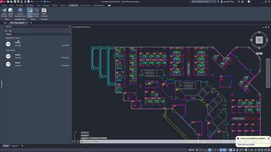Open the AutoCAD application menu logo
This screenshot has width=271, height=152.
point(3,1)
